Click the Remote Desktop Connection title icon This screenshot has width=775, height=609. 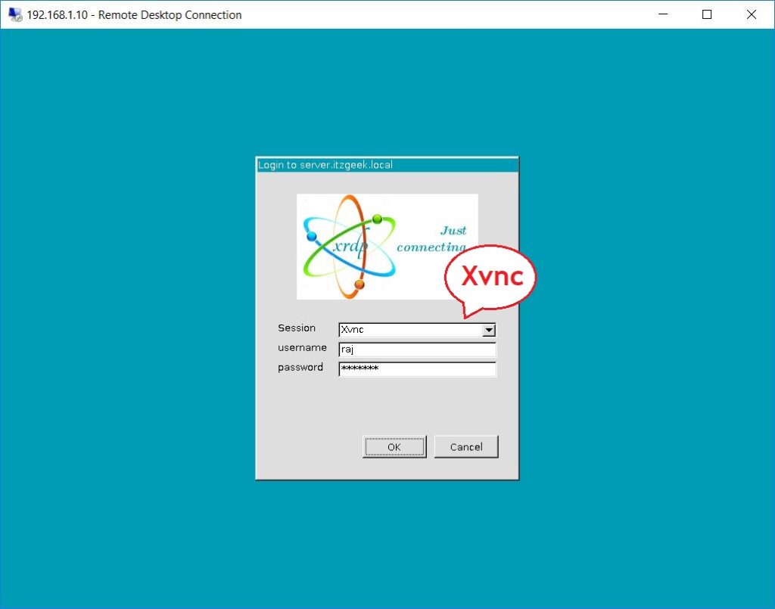click(15, 15)
